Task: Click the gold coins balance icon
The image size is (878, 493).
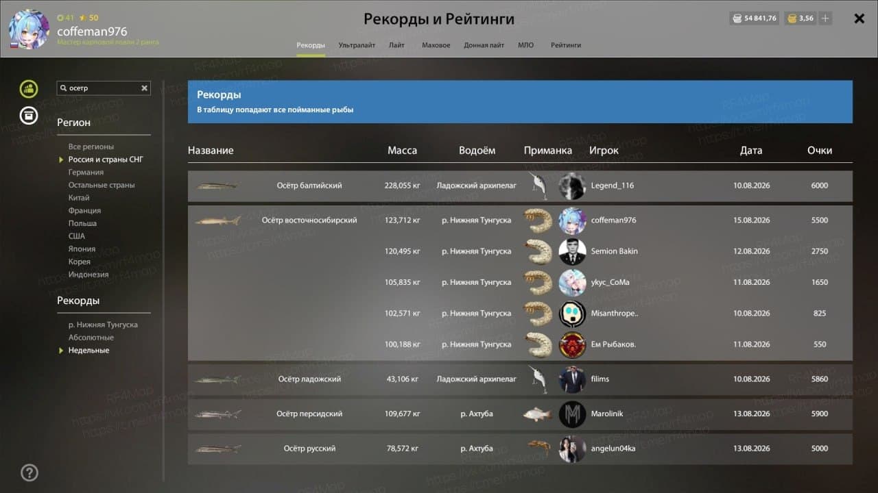Action: [x=792, y=18]
